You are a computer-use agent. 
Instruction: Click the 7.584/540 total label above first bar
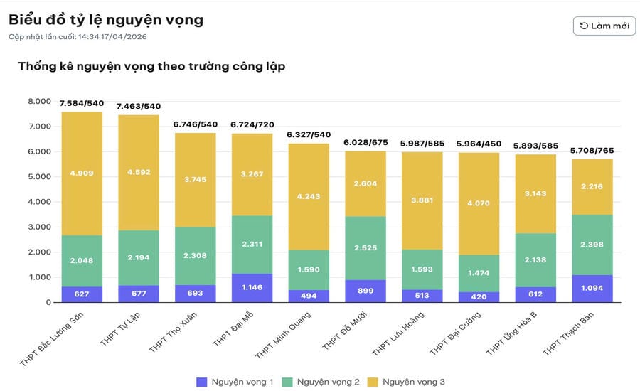[81, 104]
